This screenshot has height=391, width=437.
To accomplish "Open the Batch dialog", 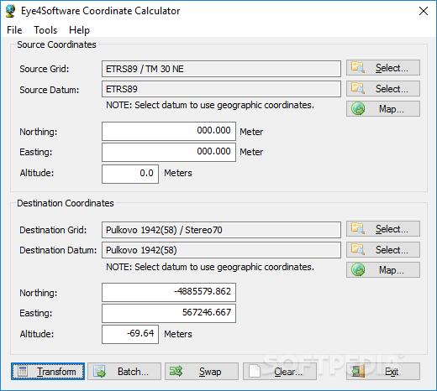I will pos(124,372).
